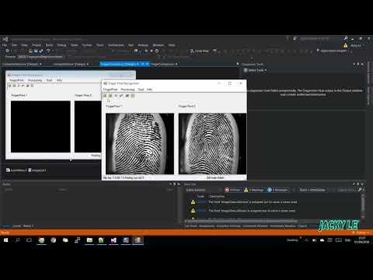Show hidden tray icons chevron
Screen dimensions: 373x280
[x=306, y=240]
